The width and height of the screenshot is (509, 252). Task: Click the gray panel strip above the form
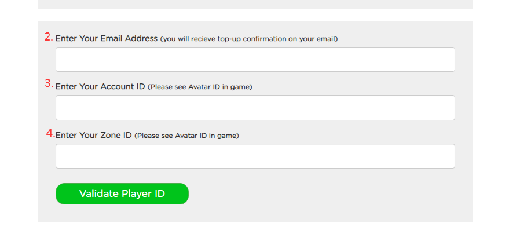[255, 5]
